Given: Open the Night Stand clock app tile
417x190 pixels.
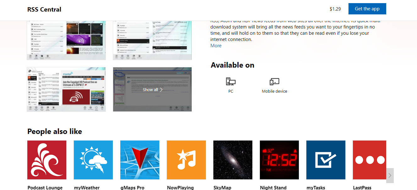Looking at the screenshot, I should 279,160.
